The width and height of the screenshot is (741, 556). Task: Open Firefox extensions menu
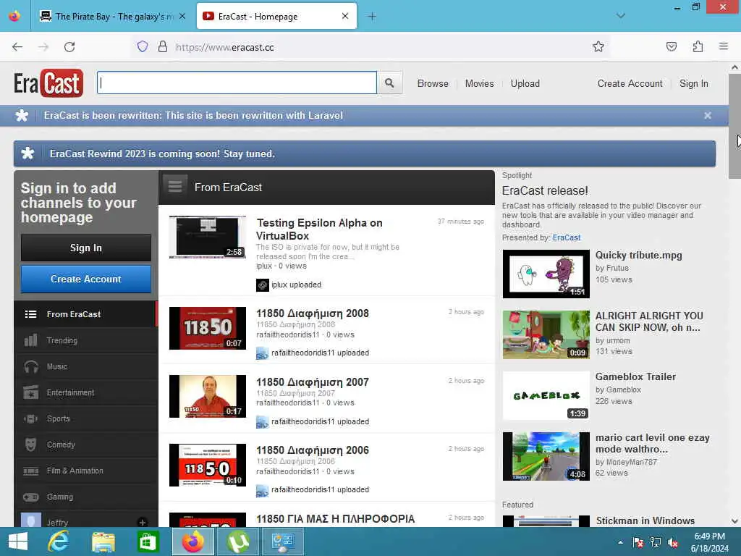(698, 47)
